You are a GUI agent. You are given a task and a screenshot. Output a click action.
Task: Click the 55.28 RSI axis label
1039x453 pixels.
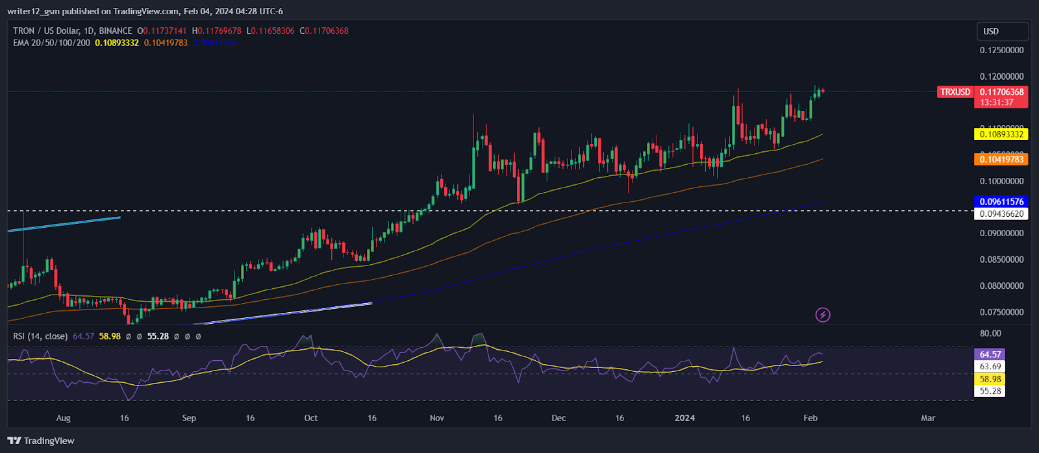[990, 391]
